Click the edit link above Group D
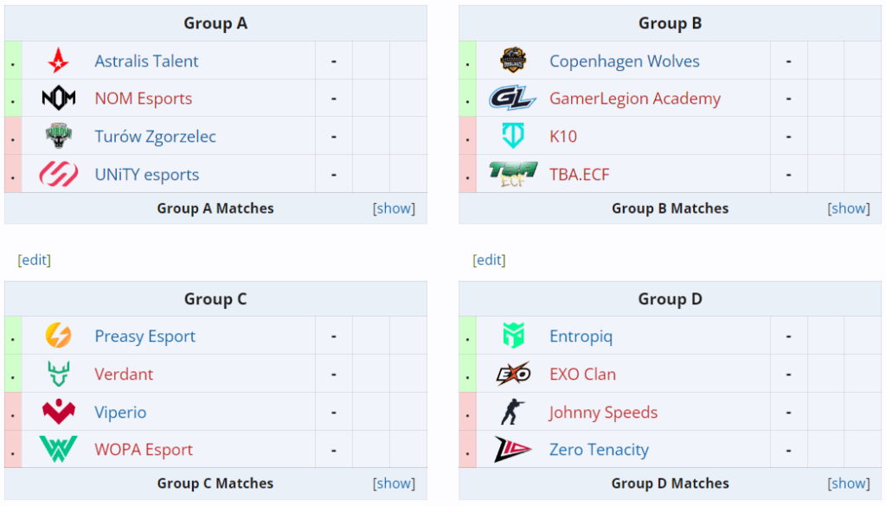886x506 pixels. 489,260
